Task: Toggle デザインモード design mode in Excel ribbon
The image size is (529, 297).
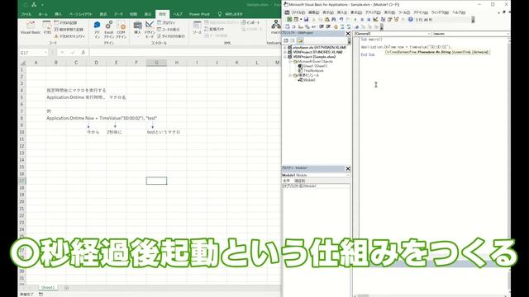Action: click(x=150, y=29)
